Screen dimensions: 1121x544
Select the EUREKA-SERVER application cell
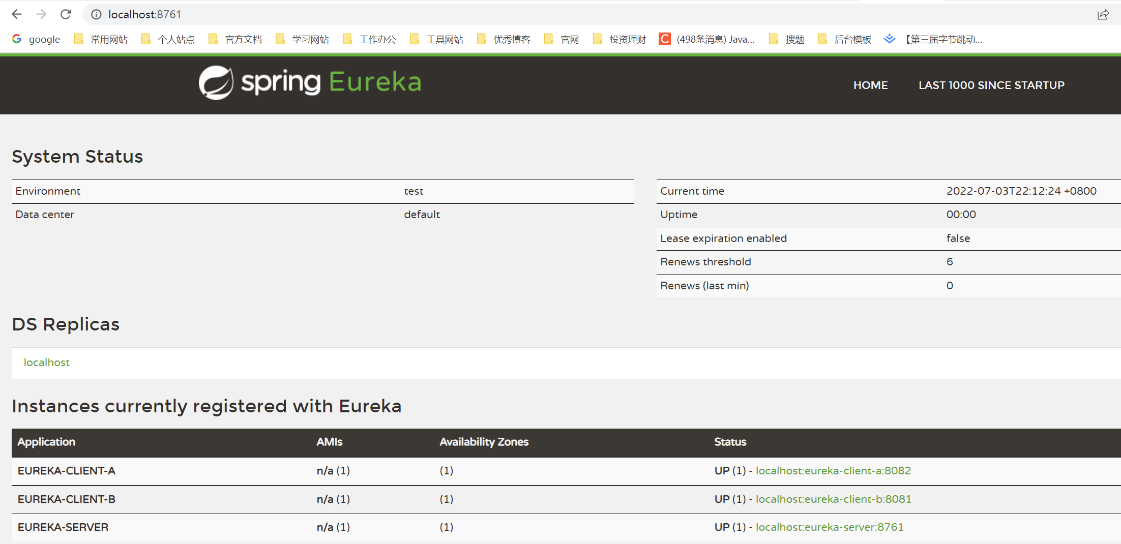[x=63, y=527]
